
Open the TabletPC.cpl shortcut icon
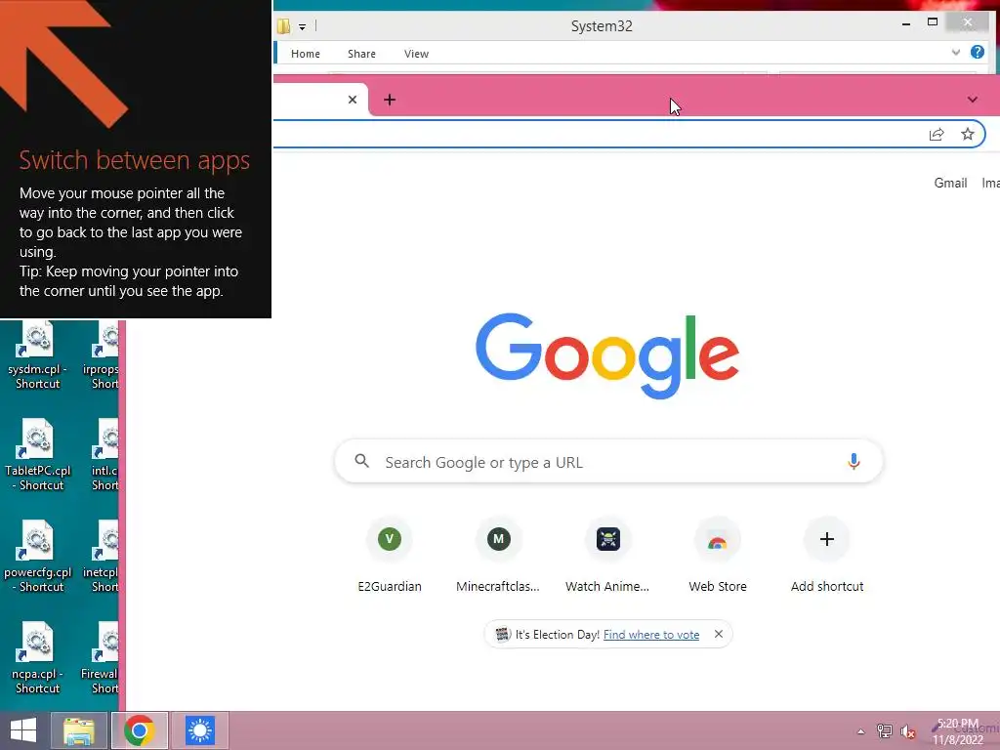click(38, 456)
